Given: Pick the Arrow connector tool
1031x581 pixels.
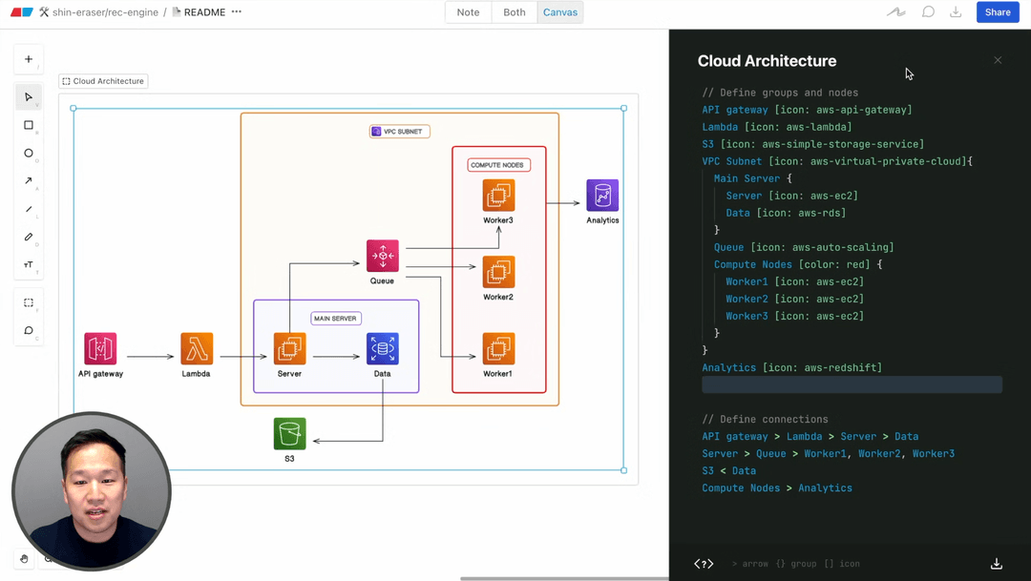Looking at the screenshot, I should [29, 181].
